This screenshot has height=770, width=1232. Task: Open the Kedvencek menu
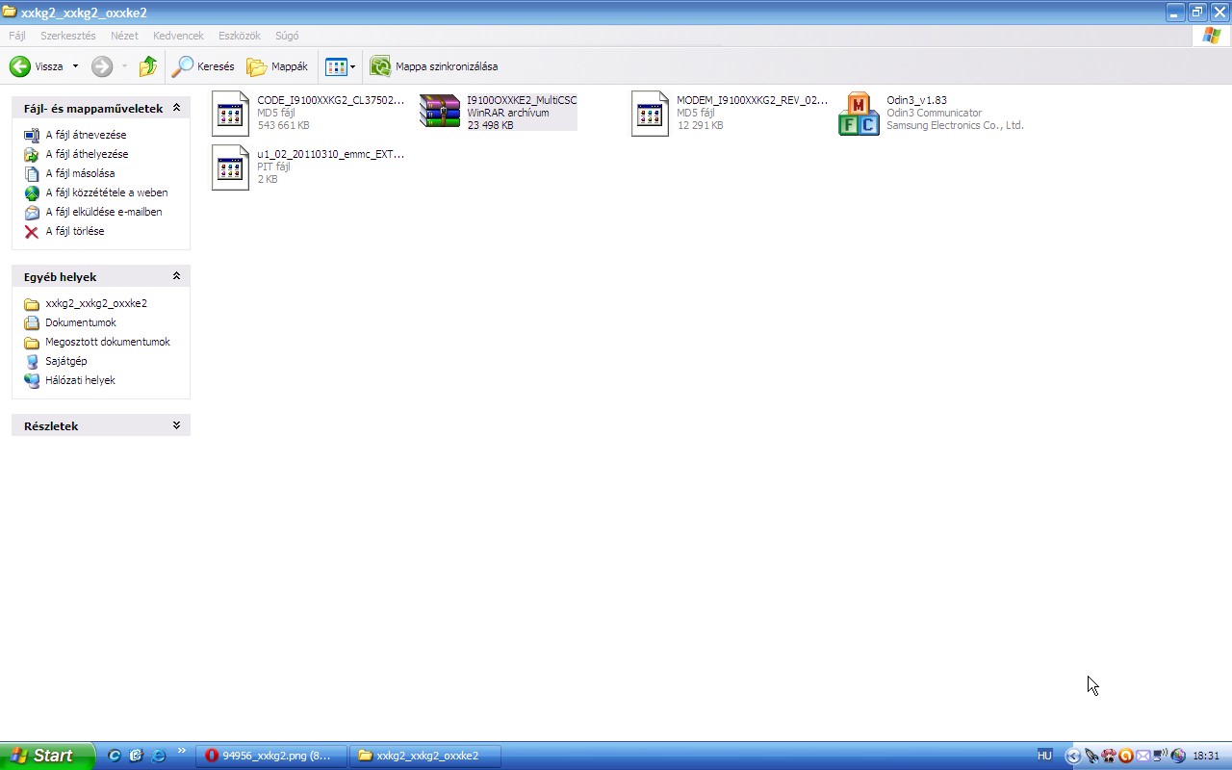pos(178,36)
